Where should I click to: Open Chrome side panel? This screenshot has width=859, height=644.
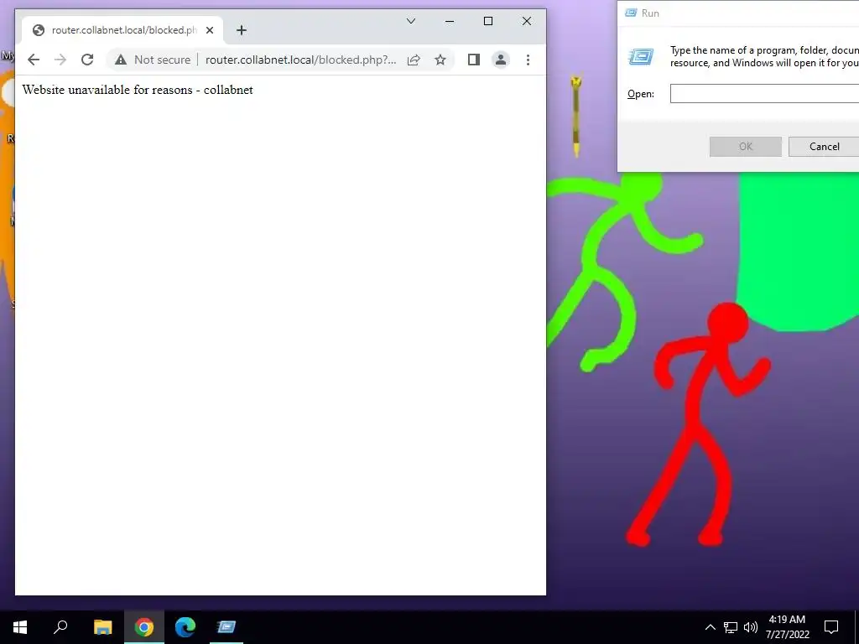(x=474, y=60)
